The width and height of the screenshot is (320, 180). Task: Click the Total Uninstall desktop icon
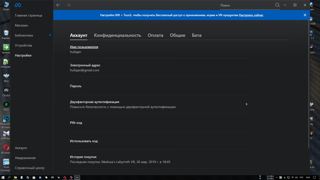click(x=6, y=165)
